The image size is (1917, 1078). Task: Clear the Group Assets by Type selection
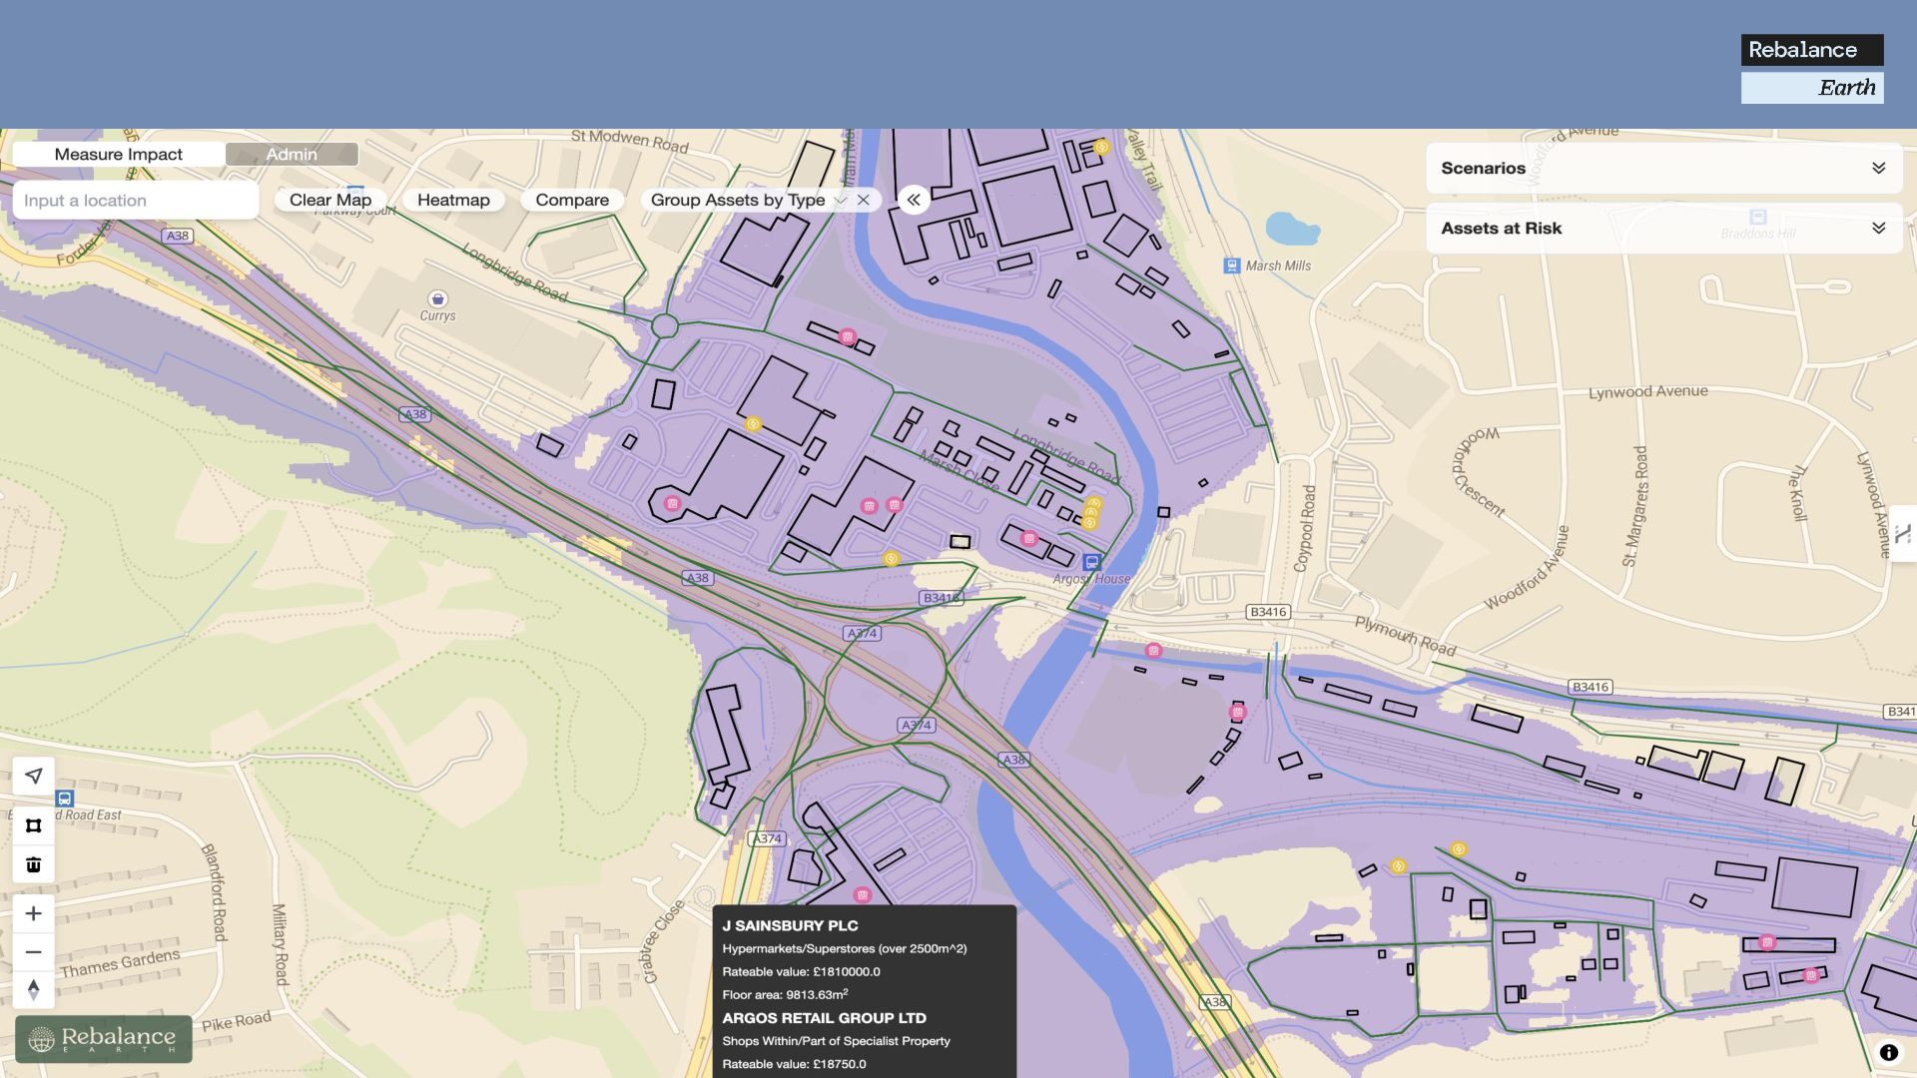click(x=864, y=200)
